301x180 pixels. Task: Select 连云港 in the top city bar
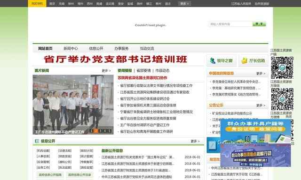110,4
